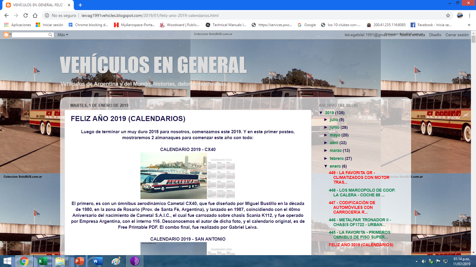Open the 'Iniciar sesión' bookmark
This screenshot has width=476, height=267.
49,25
